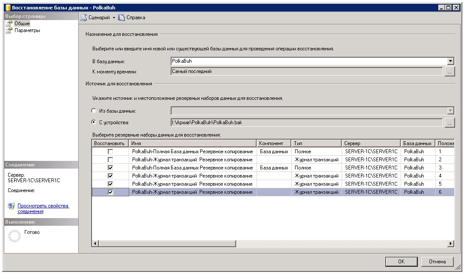The width and height of the screenshot is (464, 274).
Task: Click the horizontal scrollbar right arrow
Action: pyautogui.click(x=450, y=243)
